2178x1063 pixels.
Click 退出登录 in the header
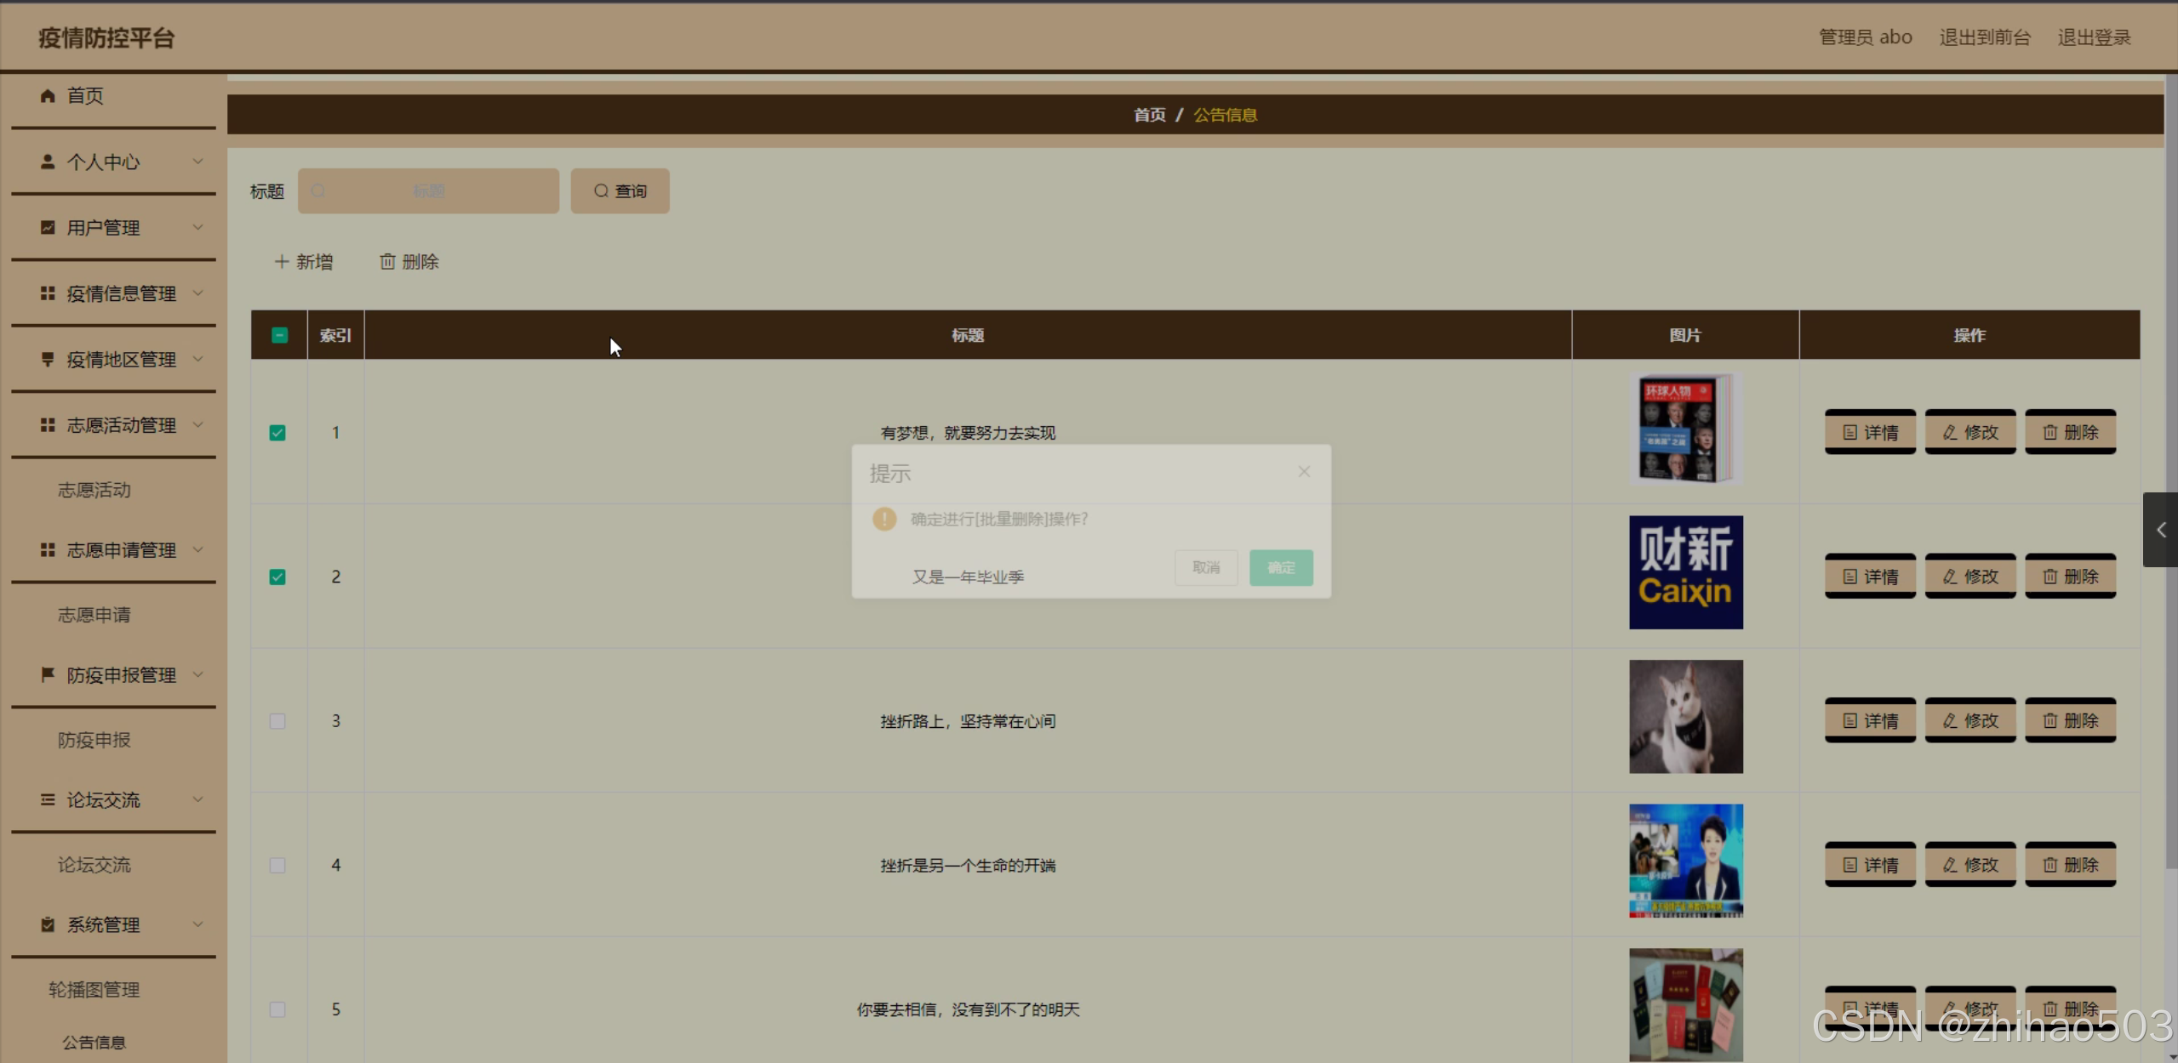tap(2094, 37)
